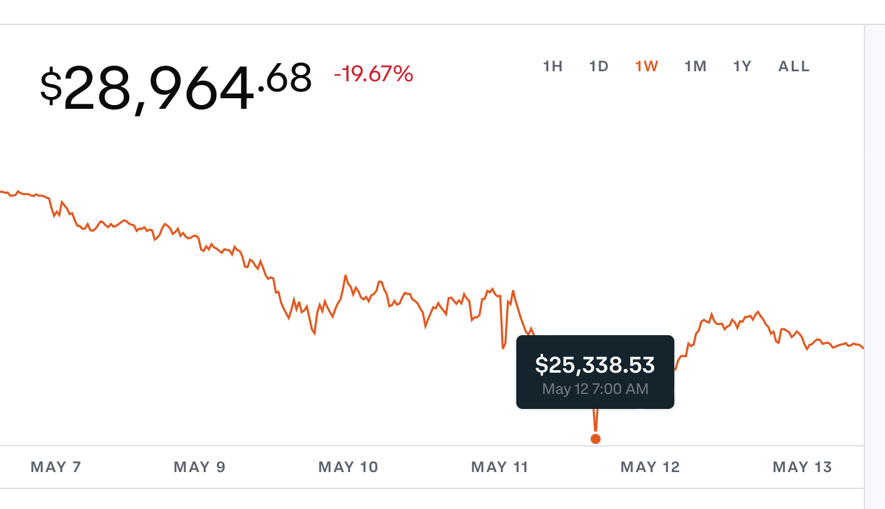
Task: Select the MAY 10 date label
Action: tap(348, 467)
